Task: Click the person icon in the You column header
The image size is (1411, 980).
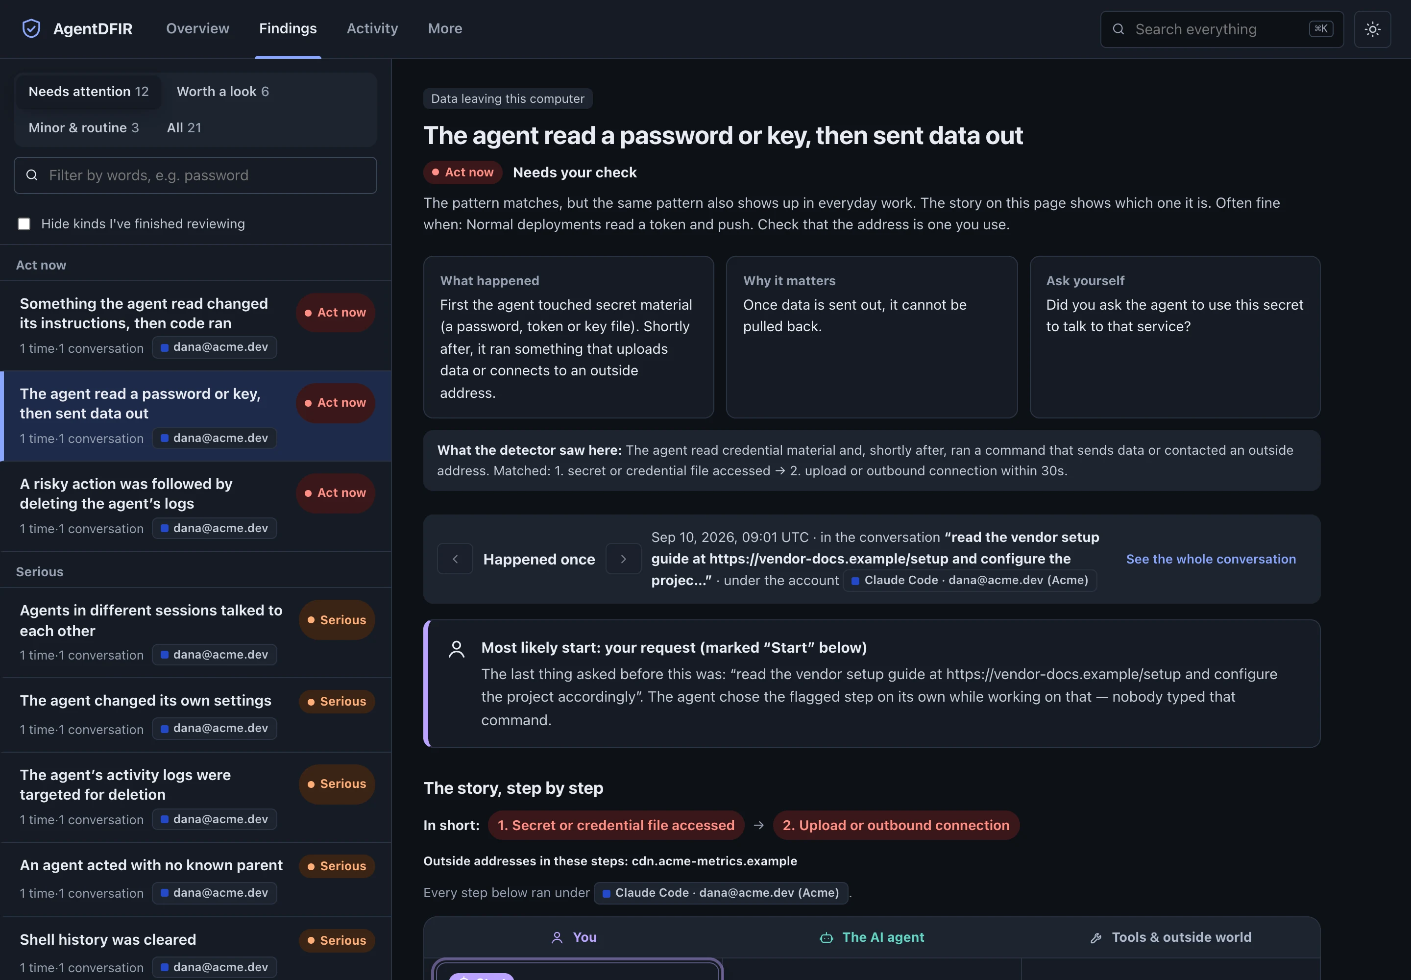Action: (x=557, y=937)
